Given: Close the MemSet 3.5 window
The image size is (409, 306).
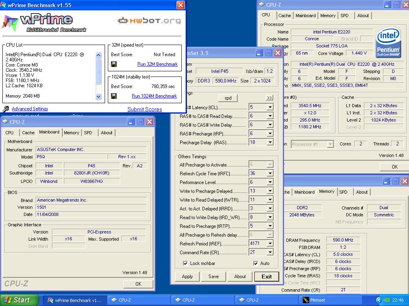Looking at the screenshot, I should (x=278, y=53).
